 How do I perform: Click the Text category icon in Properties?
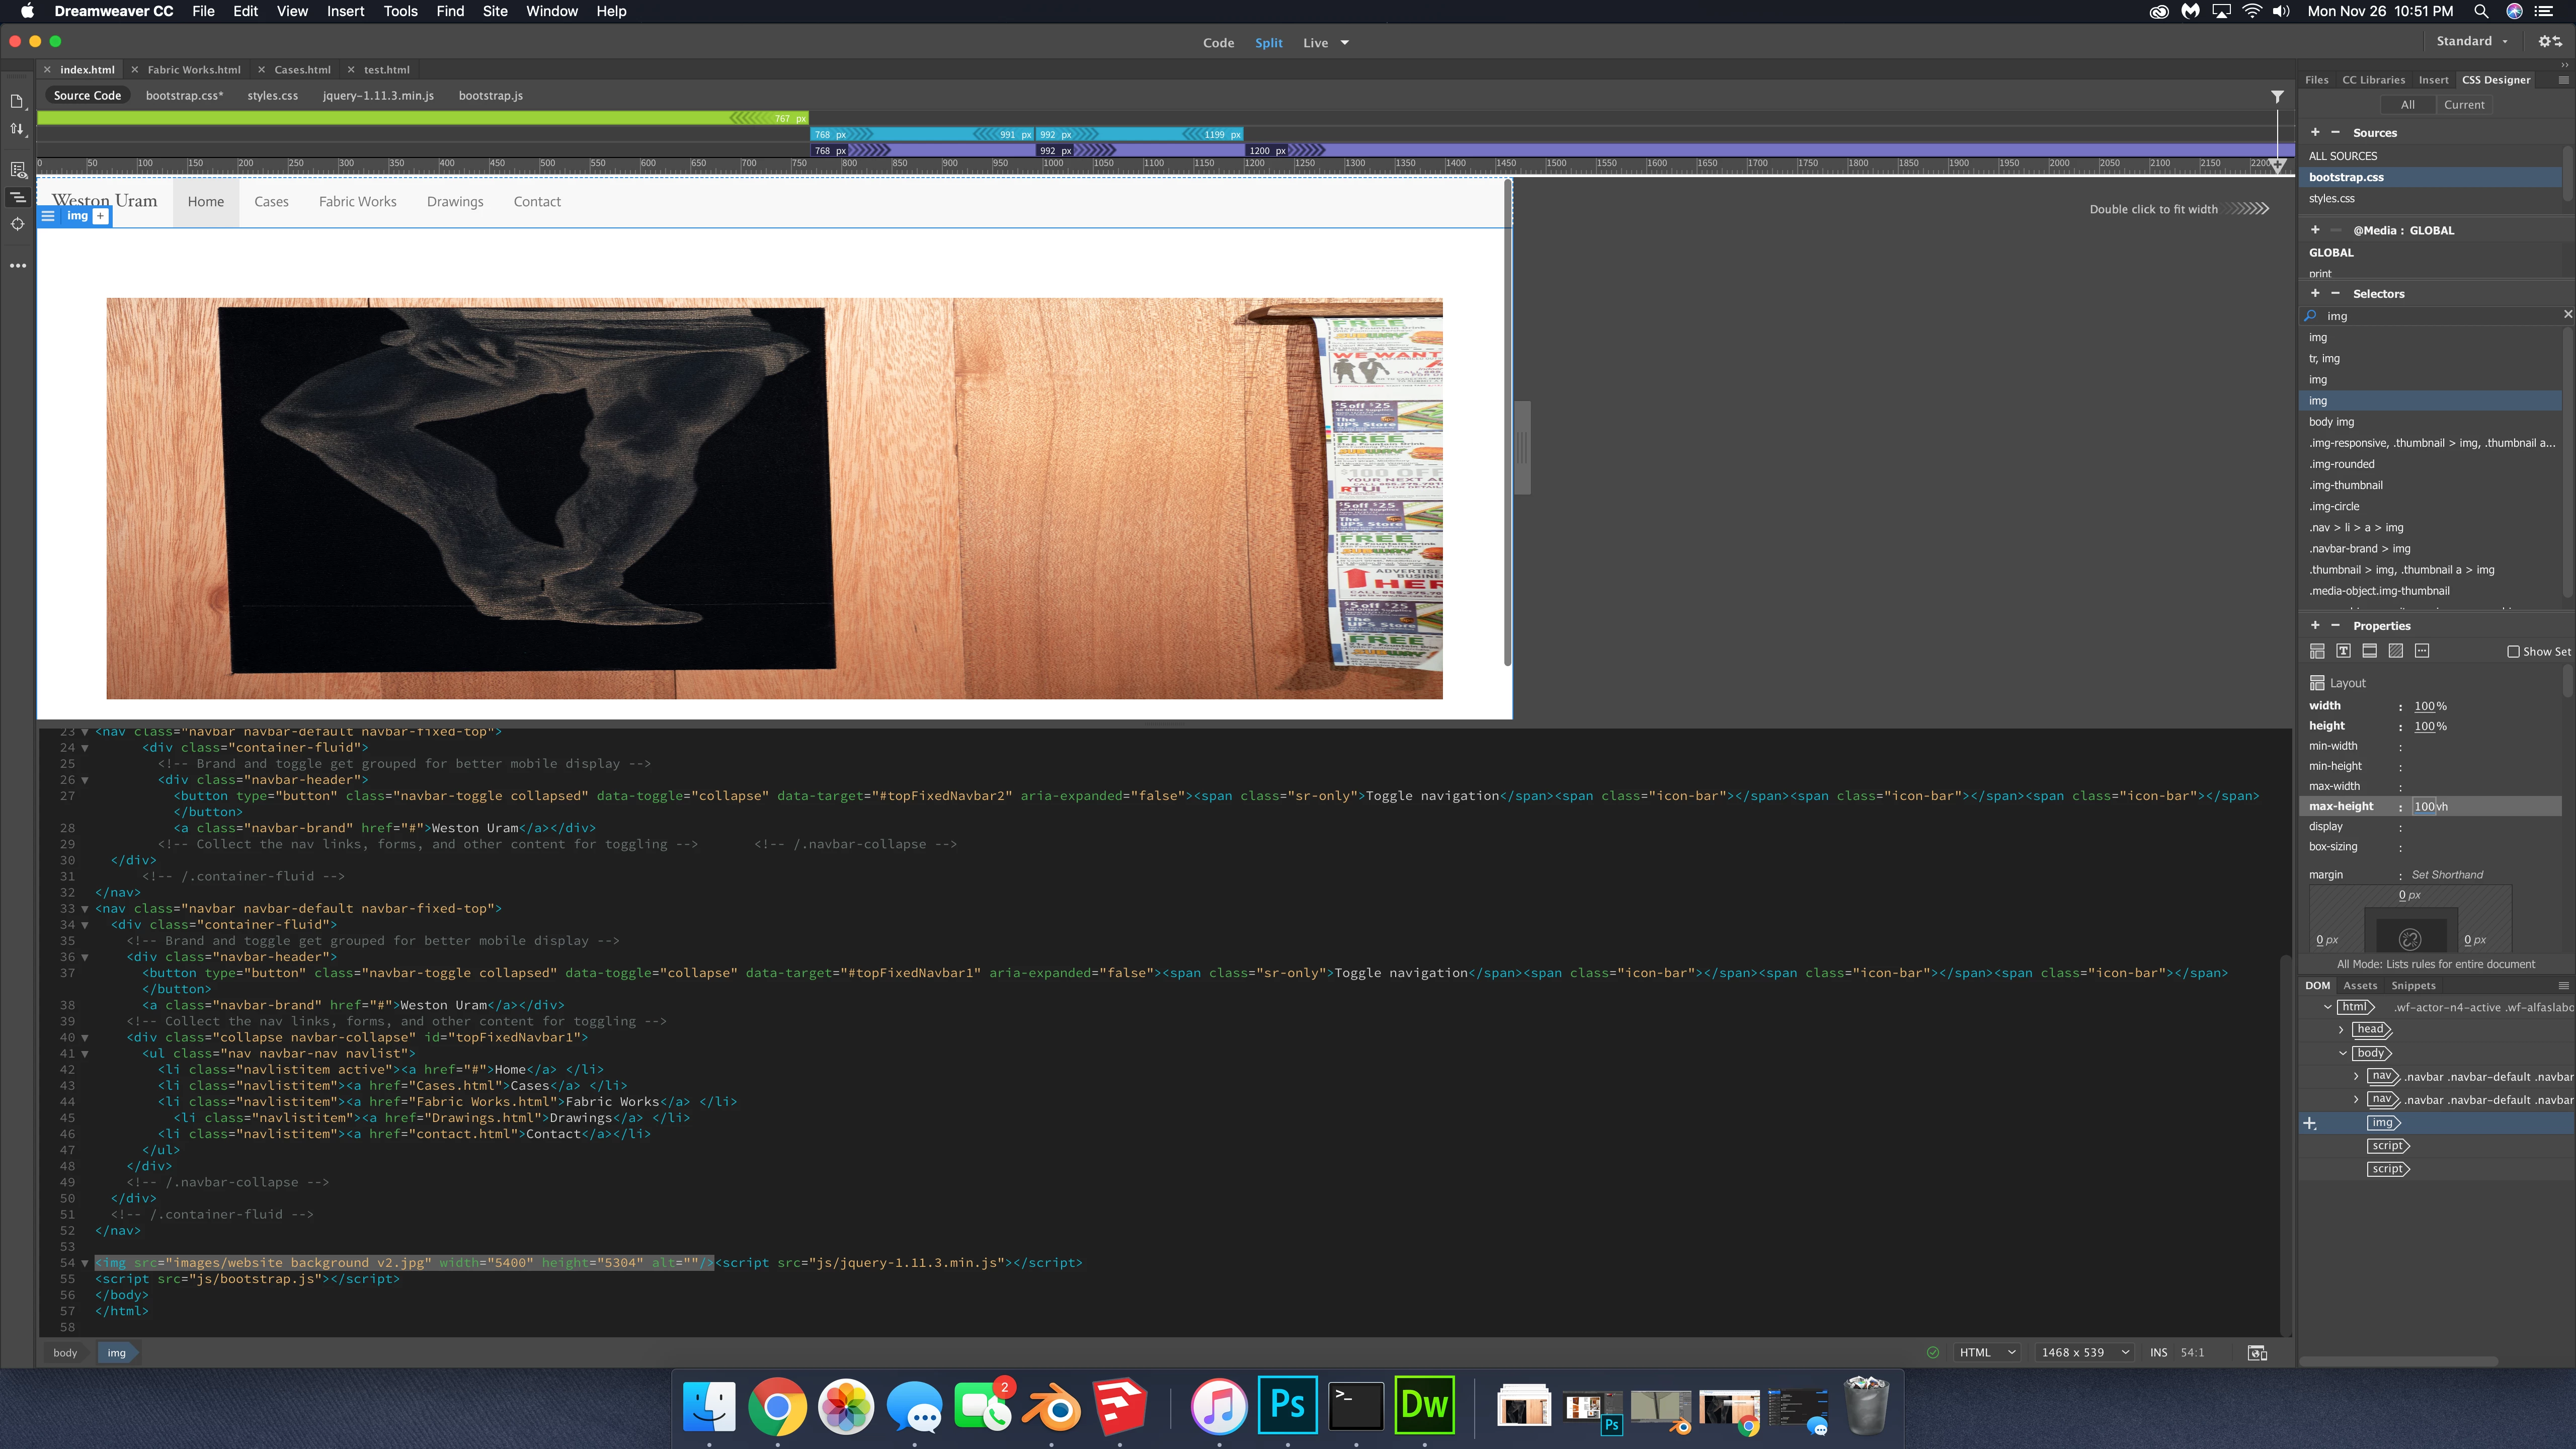[2343, 651]
